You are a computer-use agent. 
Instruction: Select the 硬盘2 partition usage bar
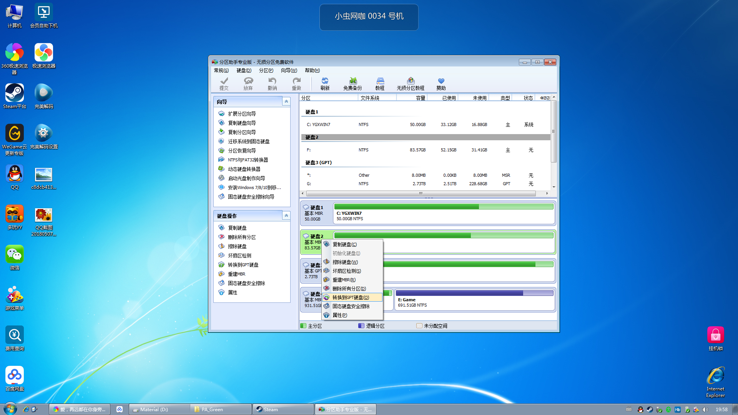pyautogui.click(x=444, y=235)
